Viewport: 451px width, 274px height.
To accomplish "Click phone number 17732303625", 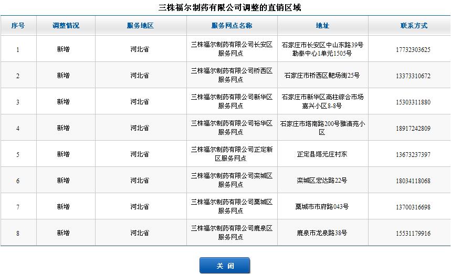I will tap(413, 50).
